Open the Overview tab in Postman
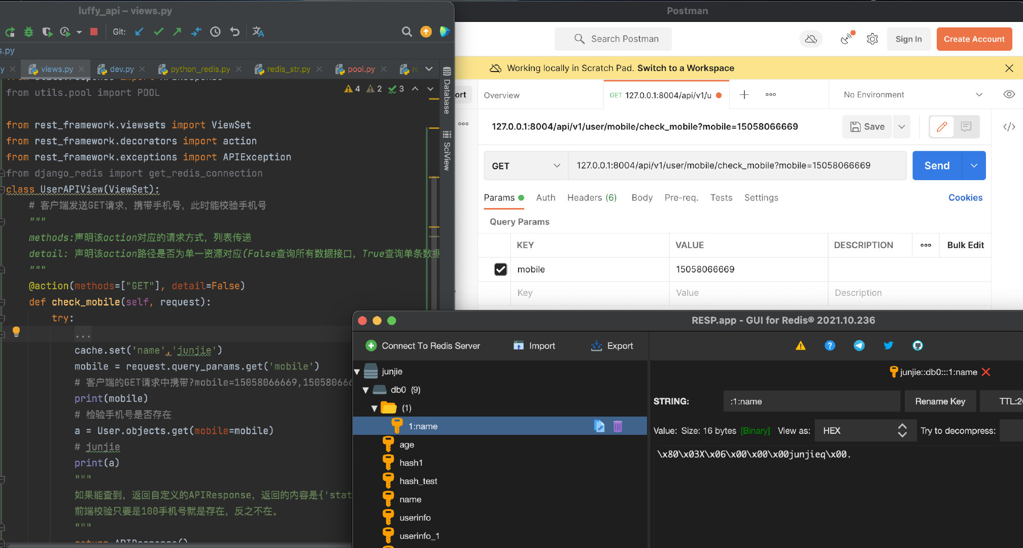The width and height of the screenshot is (1023, 548). (501, 95)
